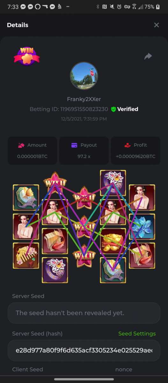Tap the battery 75% indicator
The width and height of the screenshot is (168, 383).
click(x=153, y=7)
